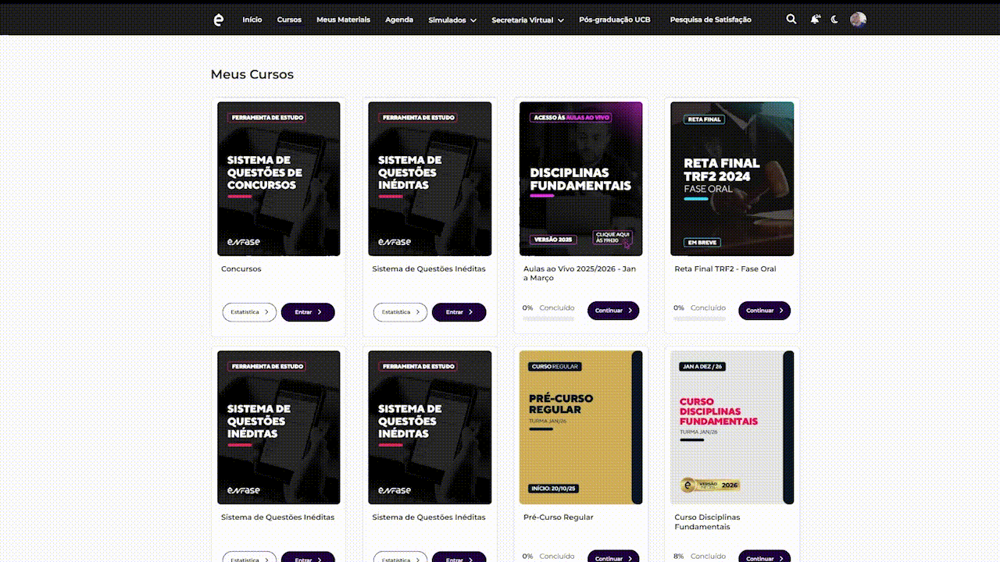The width and height of the screenshot is (1000, 562).
Task: Continue the Aulas ao Vivo 2025/2026 course
Action: (x=613, y=311)
